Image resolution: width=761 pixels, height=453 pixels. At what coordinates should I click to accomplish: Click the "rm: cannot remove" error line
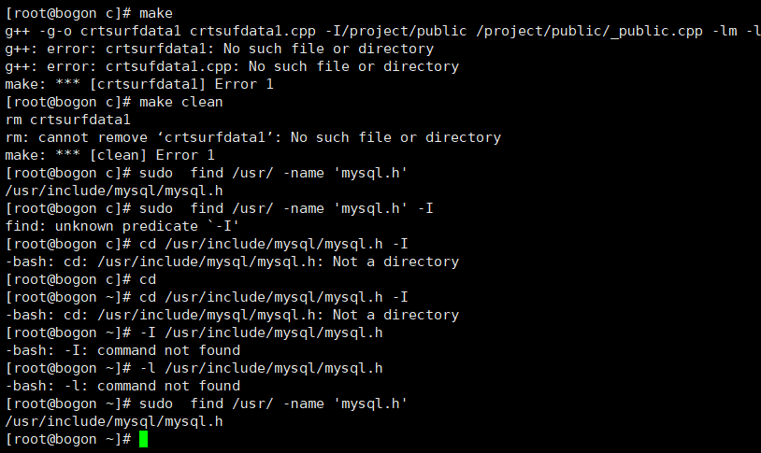pyautogui.click(x=252, y=137)
